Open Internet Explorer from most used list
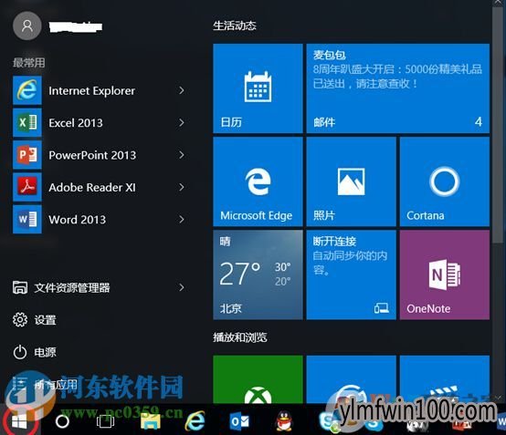 100,90
